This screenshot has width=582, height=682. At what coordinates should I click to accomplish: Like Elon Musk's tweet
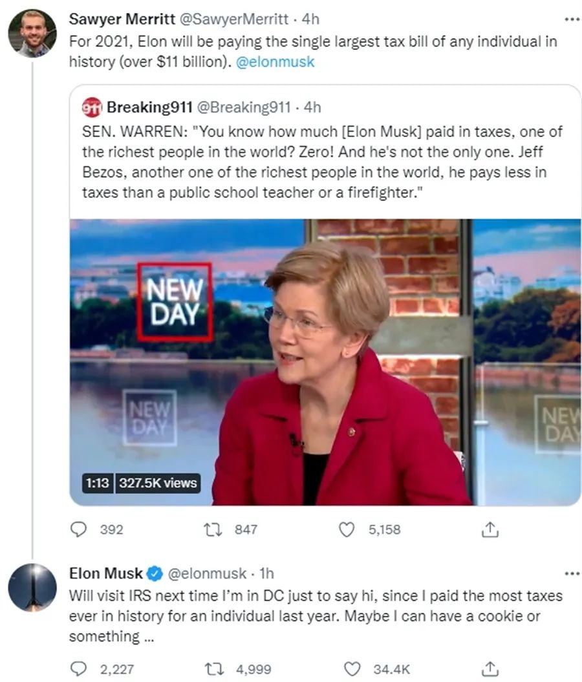coord(351,669)
